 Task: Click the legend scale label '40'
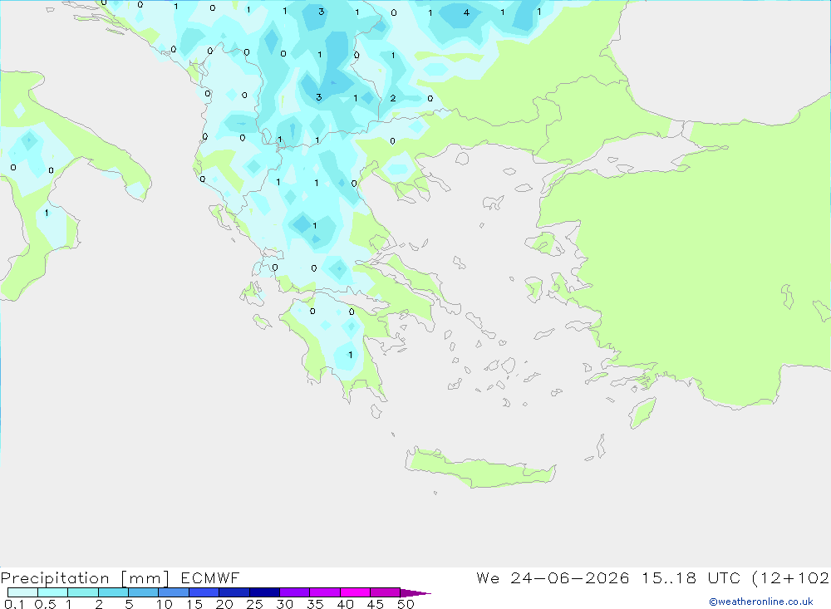pos(346,604)
